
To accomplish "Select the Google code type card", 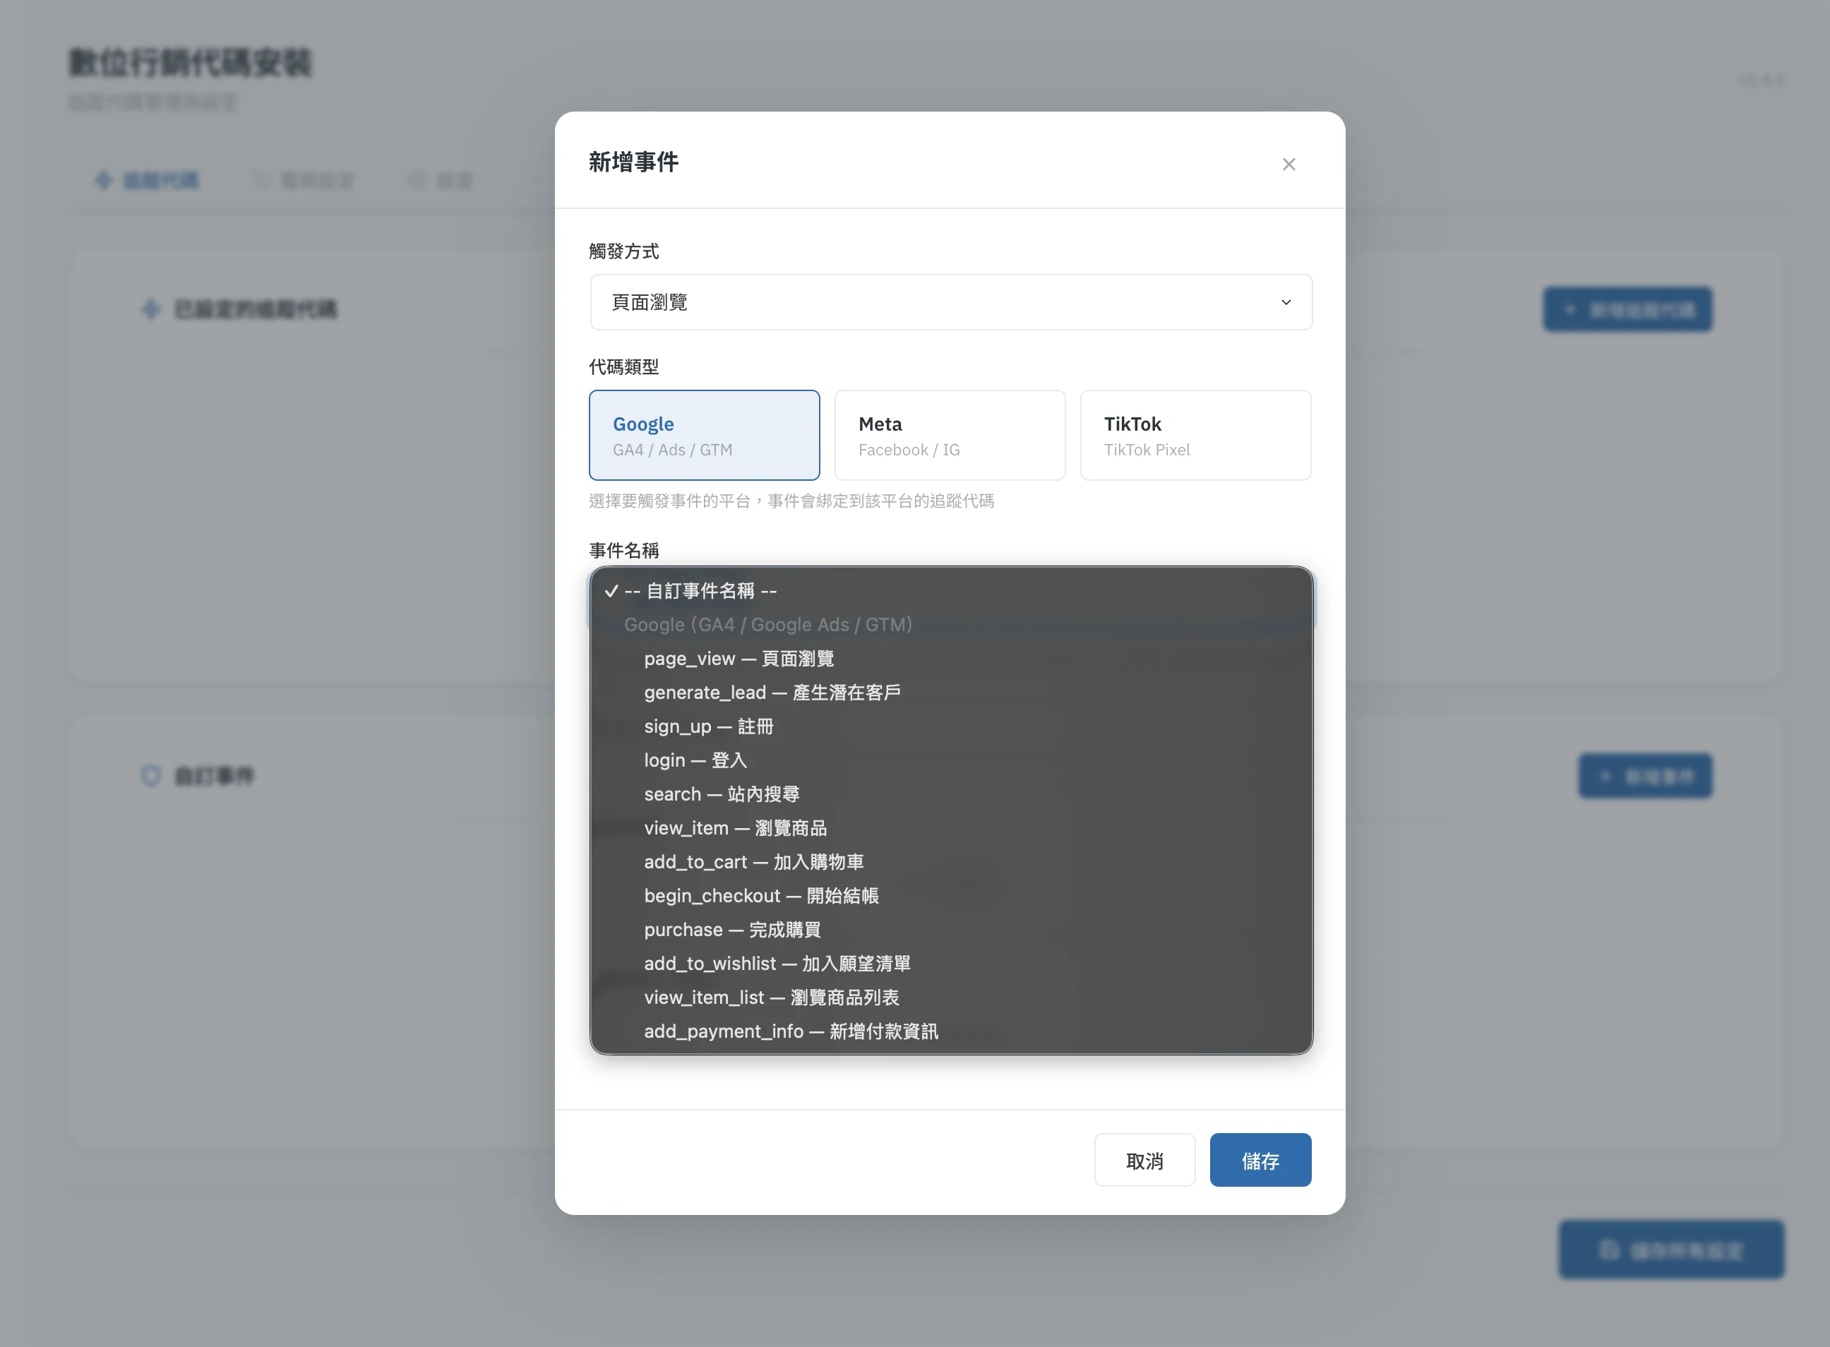I will [704, 436].
